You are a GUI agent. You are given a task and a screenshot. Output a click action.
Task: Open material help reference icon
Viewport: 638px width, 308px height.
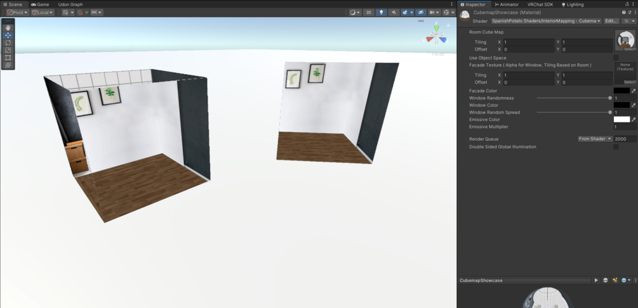624,13
